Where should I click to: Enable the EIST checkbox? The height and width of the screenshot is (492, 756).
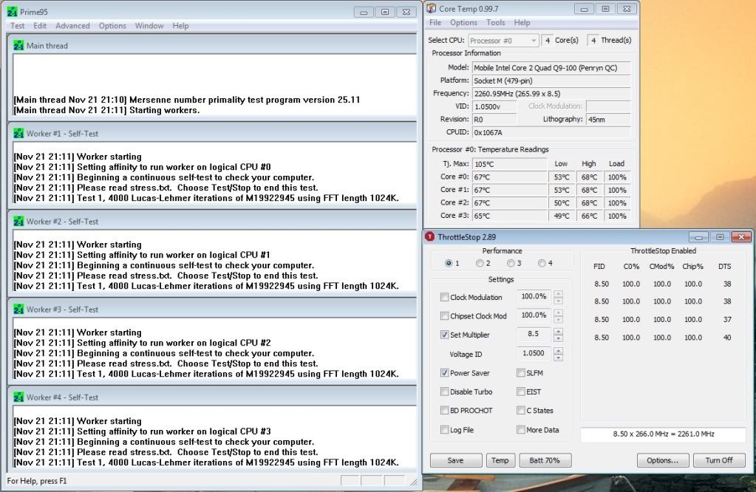(521, 392)
